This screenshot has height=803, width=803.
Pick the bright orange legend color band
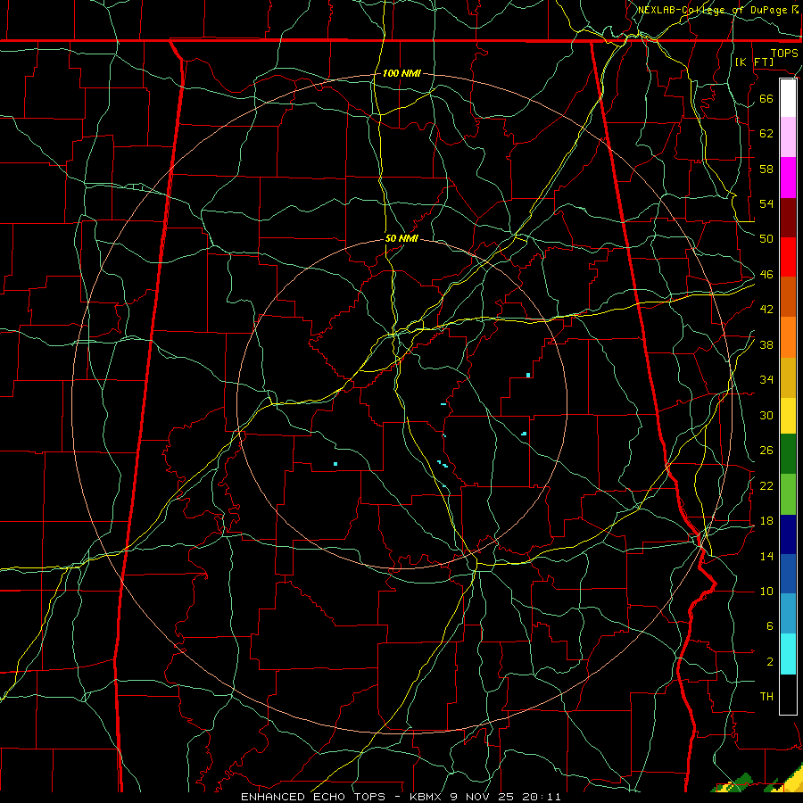click(788, 337)
